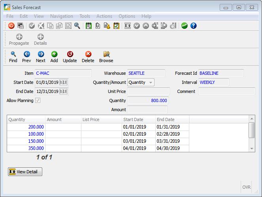Screen dimensions: 262x197
Task: Click the table scrollbar up arrow
Action: coord(252,119)
